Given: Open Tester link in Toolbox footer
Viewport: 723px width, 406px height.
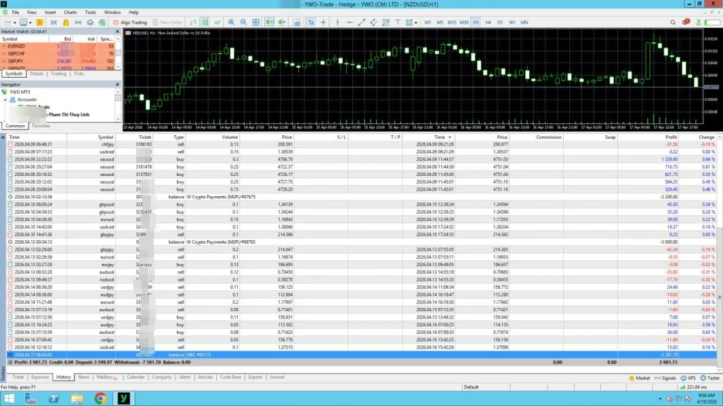Looking at the screenshot, I should point(709,378).
